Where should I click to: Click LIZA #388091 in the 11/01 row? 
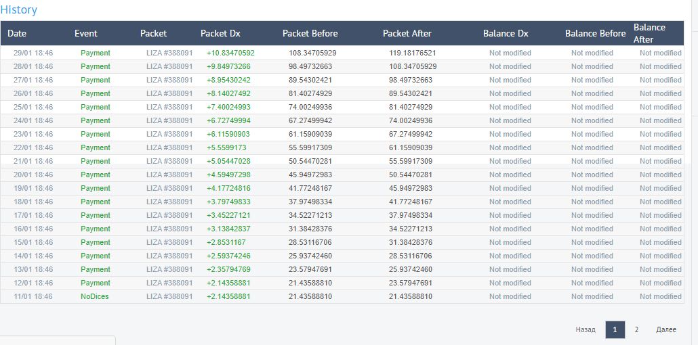click(x=169, y=296)
